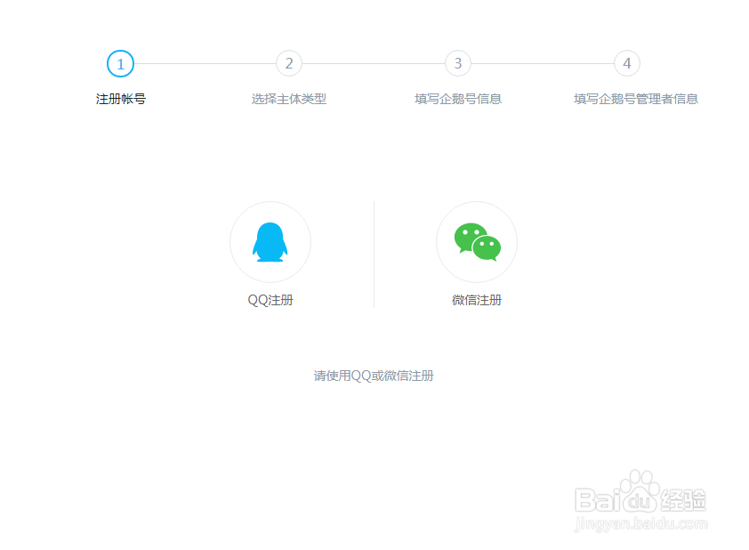Select the QQ注册 label

[x=270, y=300]
